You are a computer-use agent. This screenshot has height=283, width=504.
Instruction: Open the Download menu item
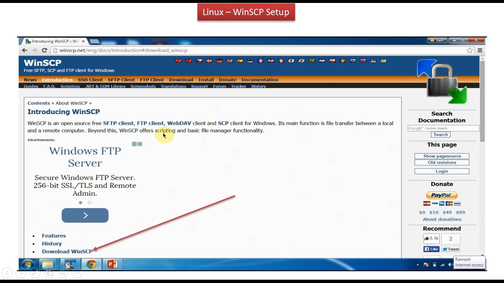(181, 80)
